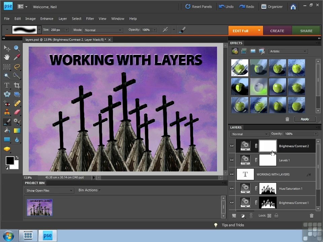
Task: Select the Paint Bucket tool
Action: tap(7, 130)
